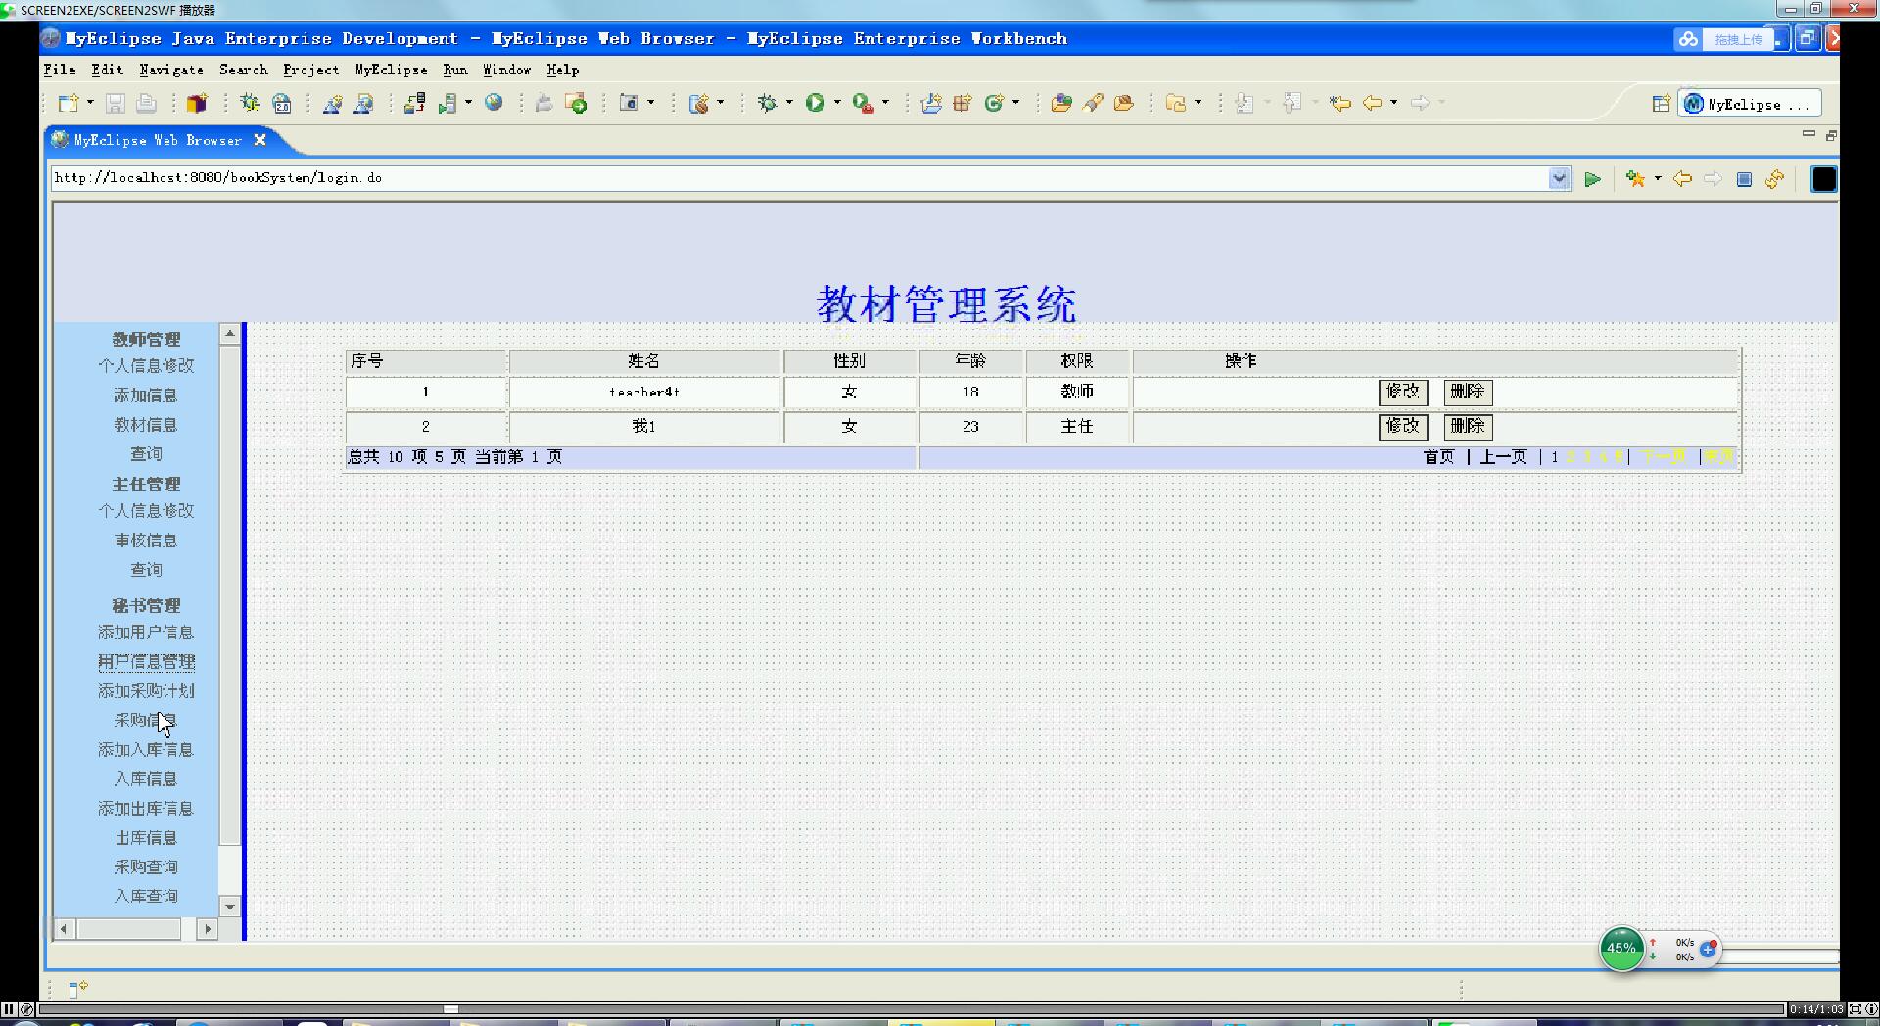Open 审核信息 link under 主任管理
The width and height of the screenshot is (1880, 1026).
coord(146,540)
